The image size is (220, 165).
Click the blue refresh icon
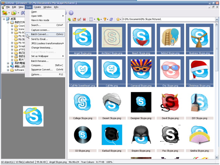click(111, 19)
